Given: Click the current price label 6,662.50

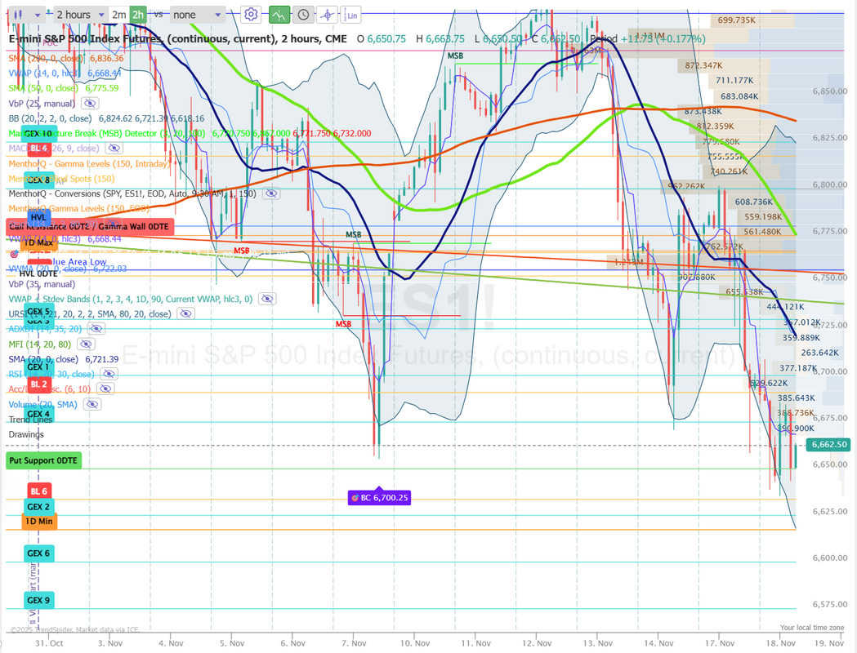Looking at the screenshot, I should (829, 445).
